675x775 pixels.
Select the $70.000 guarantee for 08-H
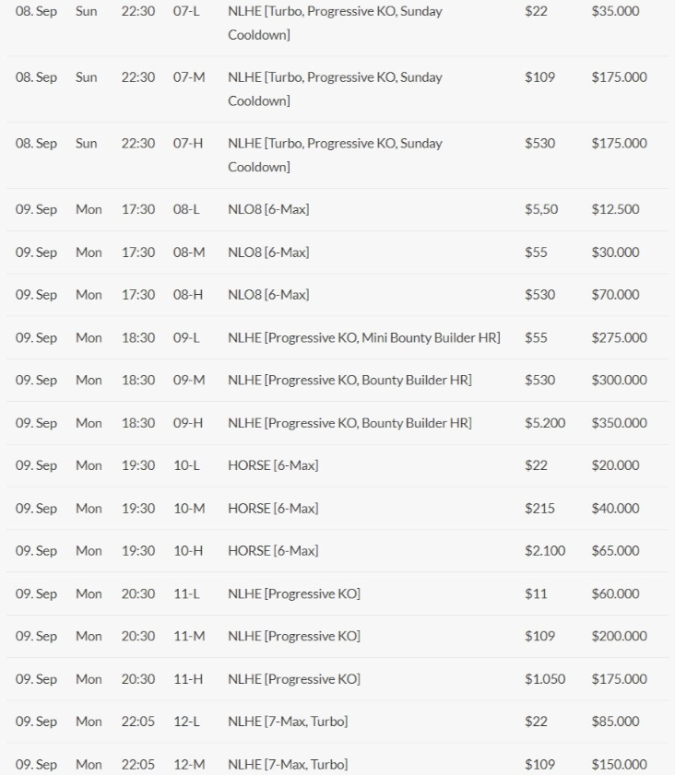click(615, 295)
